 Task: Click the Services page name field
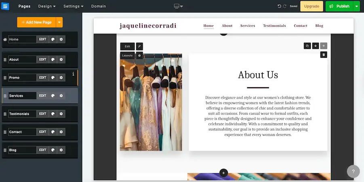pos(22,96)
